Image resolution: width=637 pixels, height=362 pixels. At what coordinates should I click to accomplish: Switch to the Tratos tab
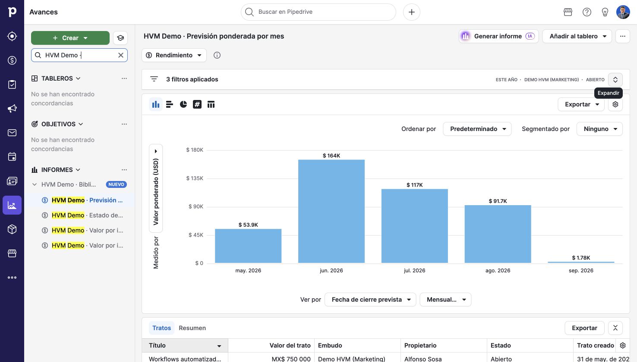pos(162,328)
